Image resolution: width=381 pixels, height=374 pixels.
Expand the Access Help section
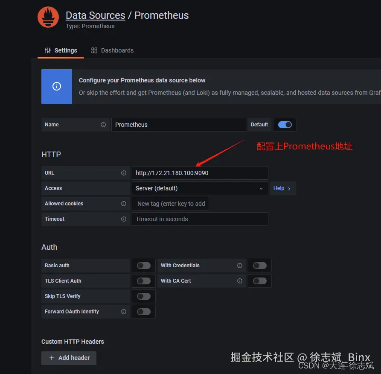(282, 188)
